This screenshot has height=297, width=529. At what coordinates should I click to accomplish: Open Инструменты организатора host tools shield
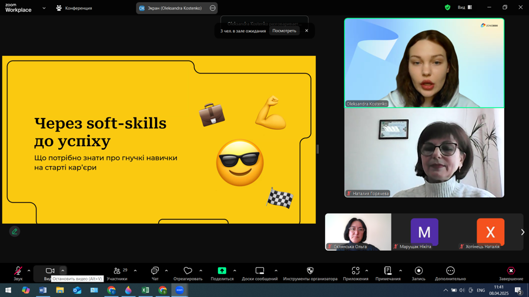pos(310,271)
